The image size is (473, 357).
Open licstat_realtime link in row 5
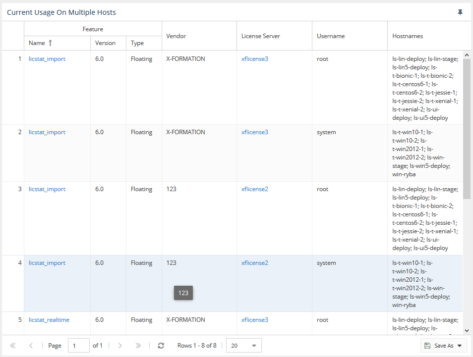[49, 320]
